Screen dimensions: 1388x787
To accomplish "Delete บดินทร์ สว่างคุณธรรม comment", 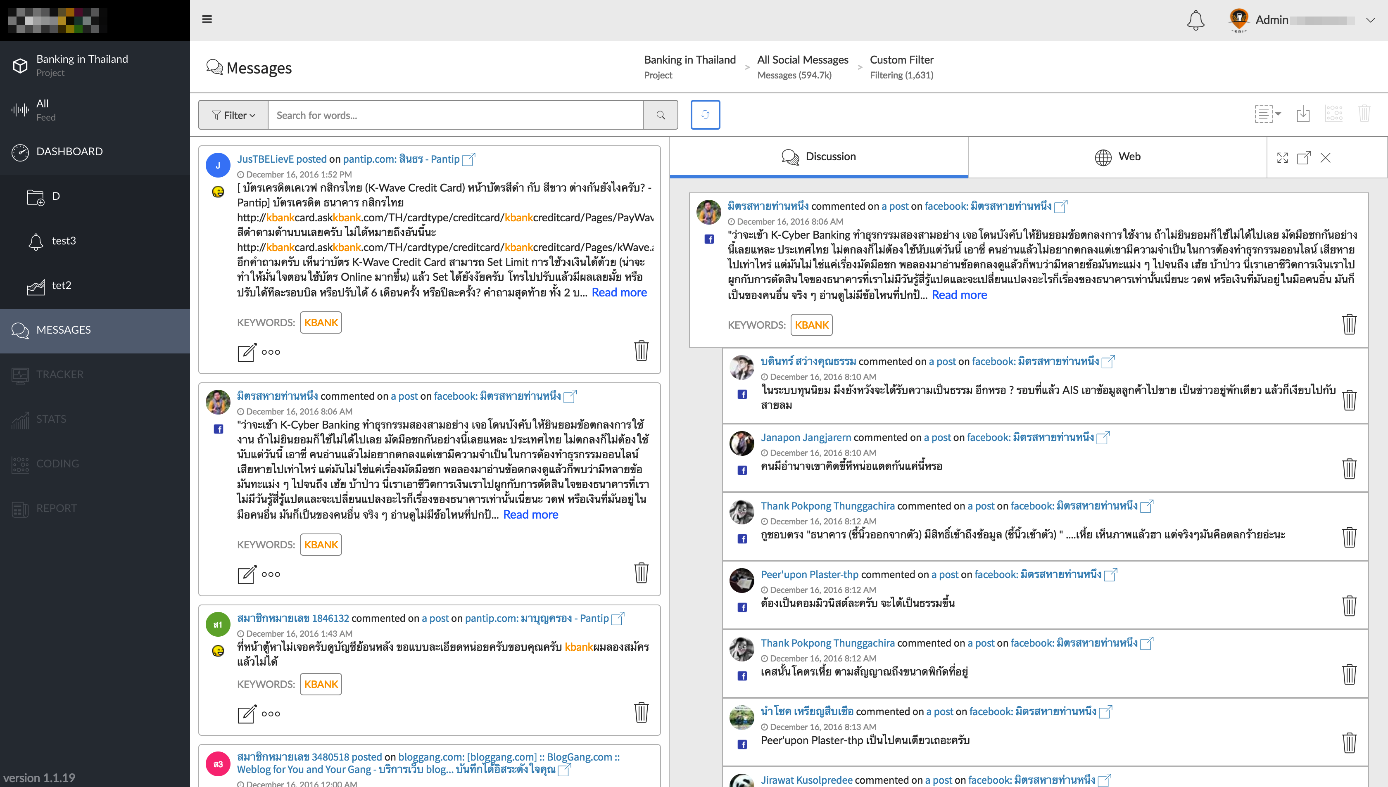I will (x=1349, y=400).
